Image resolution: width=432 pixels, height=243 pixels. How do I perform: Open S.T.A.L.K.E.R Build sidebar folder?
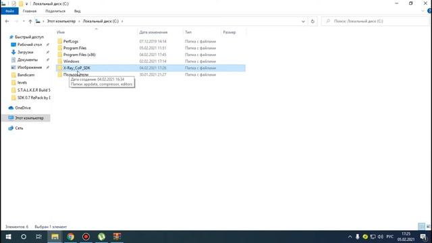(34, 90)
